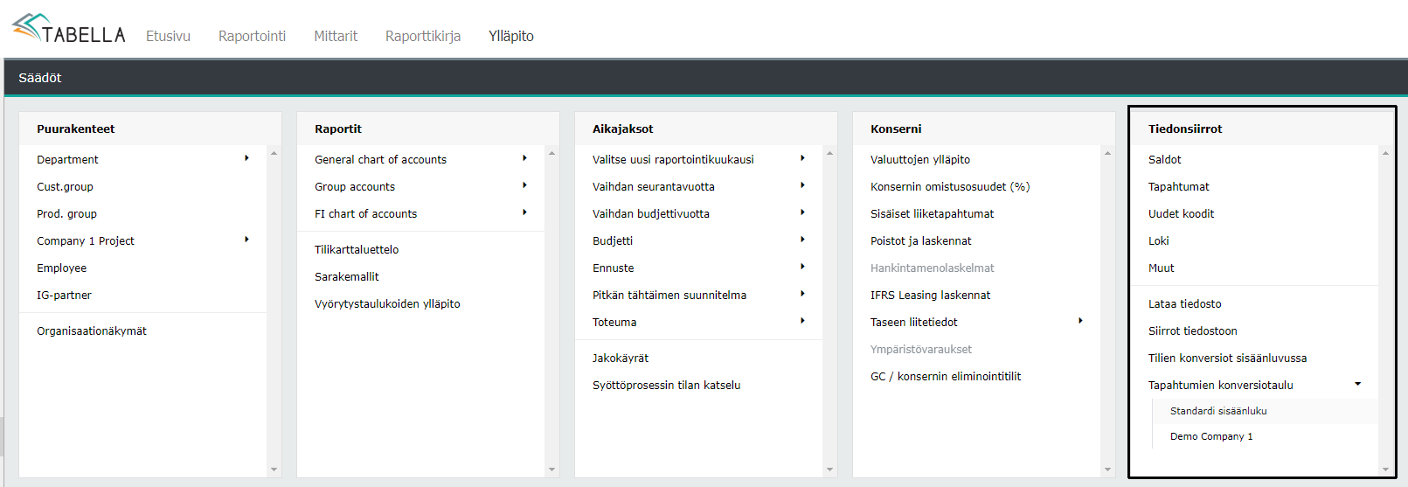
Task: Open the Taseen liitetiedot submenu arrow
Action: (x=1080, y=321)
